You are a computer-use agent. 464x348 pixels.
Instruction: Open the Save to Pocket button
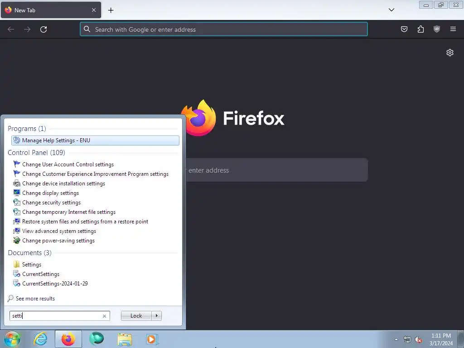pyautogui.click(x=404, y=29)
